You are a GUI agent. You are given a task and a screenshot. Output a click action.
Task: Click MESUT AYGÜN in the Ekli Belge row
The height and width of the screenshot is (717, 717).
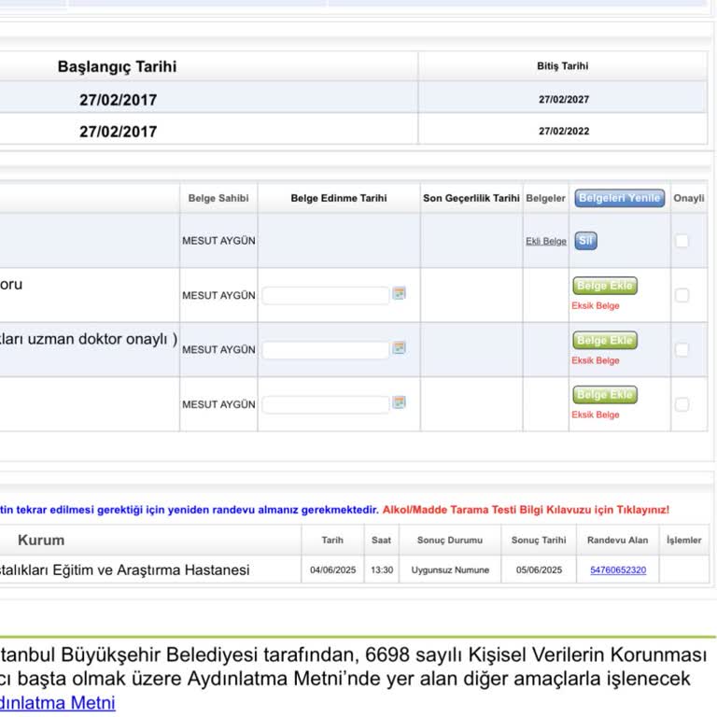(x=218, y=241)
